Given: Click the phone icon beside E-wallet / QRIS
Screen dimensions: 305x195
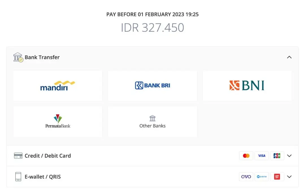Looking at the screenshot, I should [18, 177].
